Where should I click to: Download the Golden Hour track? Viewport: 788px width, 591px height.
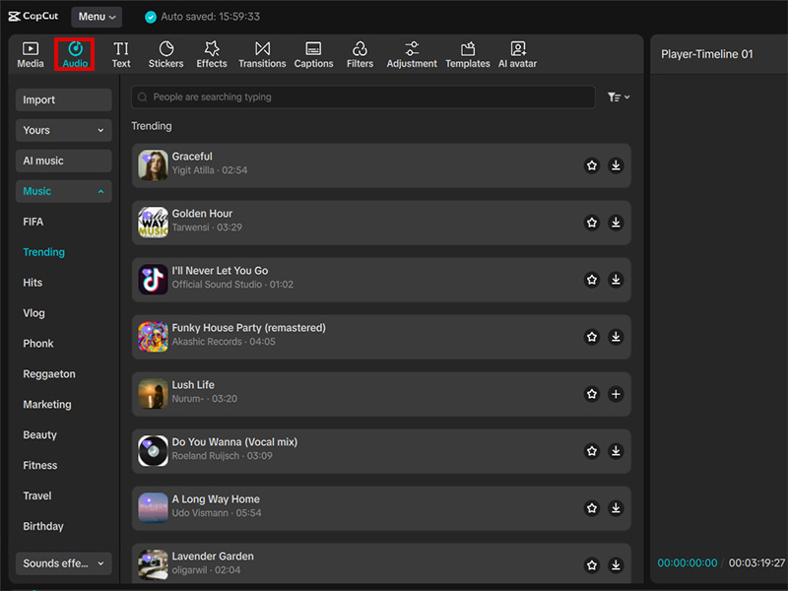616,223
